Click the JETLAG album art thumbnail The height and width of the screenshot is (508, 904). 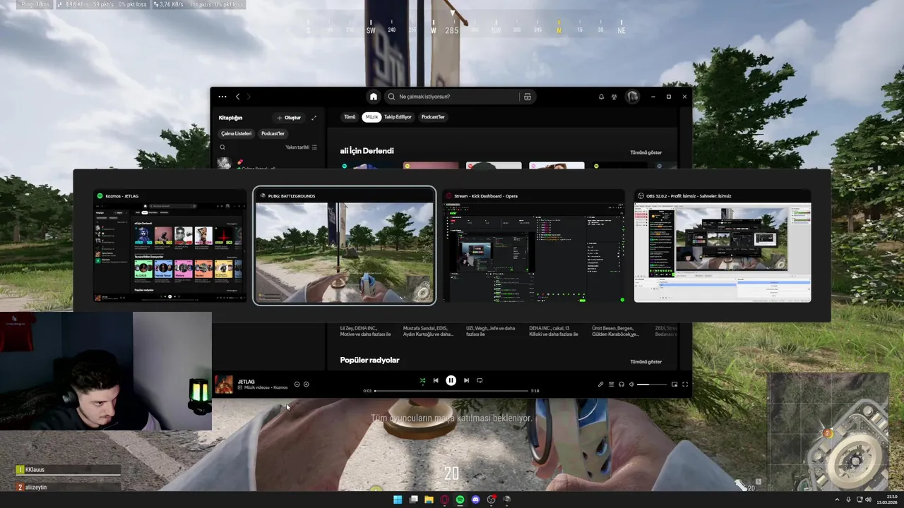224,385
